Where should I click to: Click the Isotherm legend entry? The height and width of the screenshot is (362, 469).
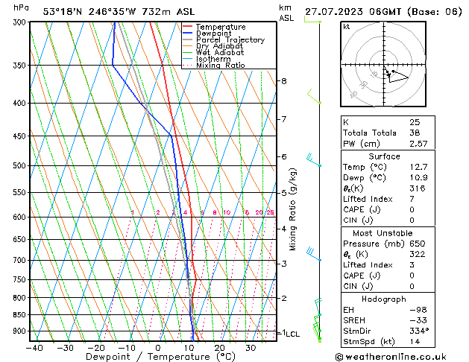(x=207, y=59)
